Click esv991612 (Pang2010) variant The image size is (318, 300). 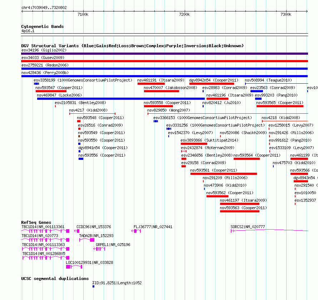pyautogui.click(x=269, y=144)
